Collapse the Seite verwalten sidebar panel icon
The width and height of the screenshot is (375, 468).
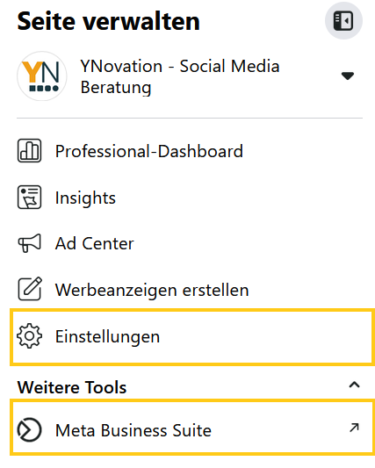(343, 21)
